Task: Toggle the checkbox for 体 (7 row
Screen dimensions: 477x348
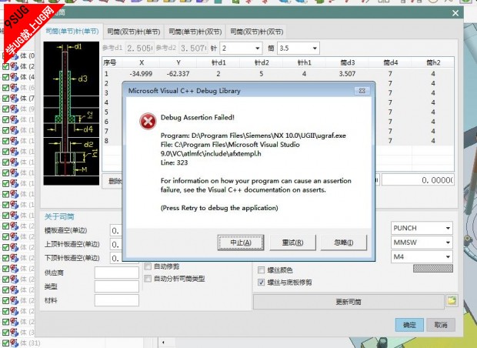Action: click(x=5, y=99)
